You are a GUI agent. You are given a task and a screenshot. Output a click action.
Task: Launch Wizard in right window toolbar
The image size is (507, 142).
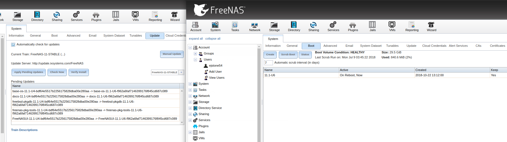tap(431, 27)
